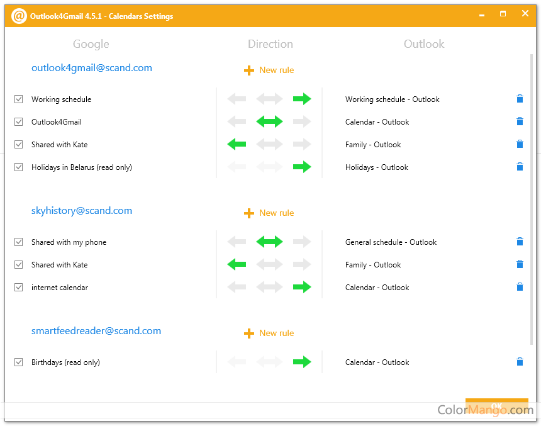Screen dimensions: 541x426
Task: Select left arrow for Outlook4Gmail calendar row
Action: (x=237, y=121)
